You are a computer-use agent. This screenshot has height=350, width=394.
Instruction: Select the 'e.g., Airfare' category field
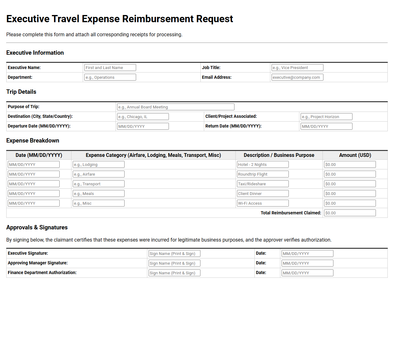99,174
